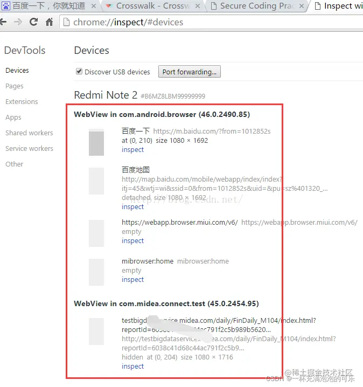The width and height of the screenshot is (363, 387).
Task: Go to home page icon
Action: coord(50,22)
